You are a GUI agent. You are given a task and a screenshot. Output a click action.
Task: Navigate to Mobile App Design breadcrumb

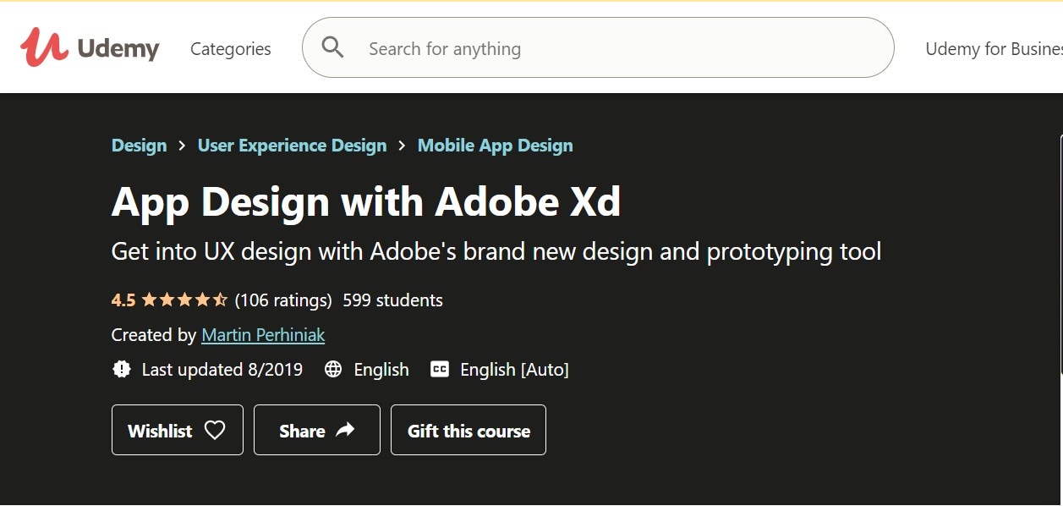coord(495,146)
